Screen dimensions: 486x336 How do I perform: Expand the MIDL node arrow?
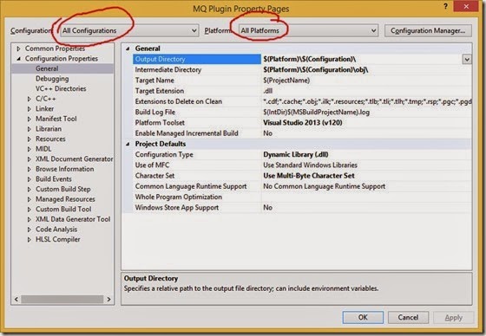(x=30, y=149)
